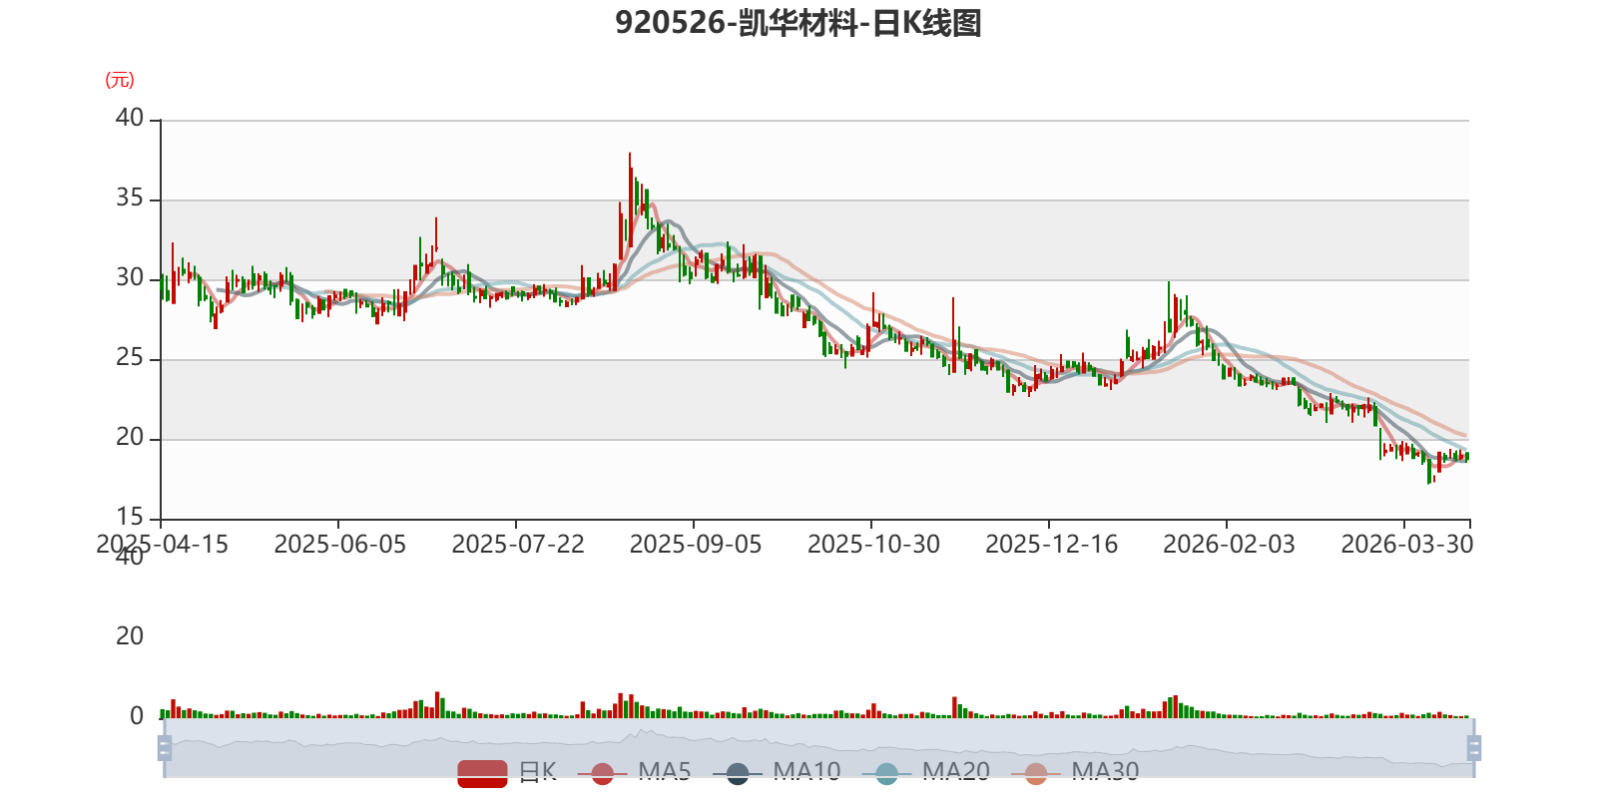Click the price axis label 25
This screenshot has height=798, width=1597.
pos(130,358)
